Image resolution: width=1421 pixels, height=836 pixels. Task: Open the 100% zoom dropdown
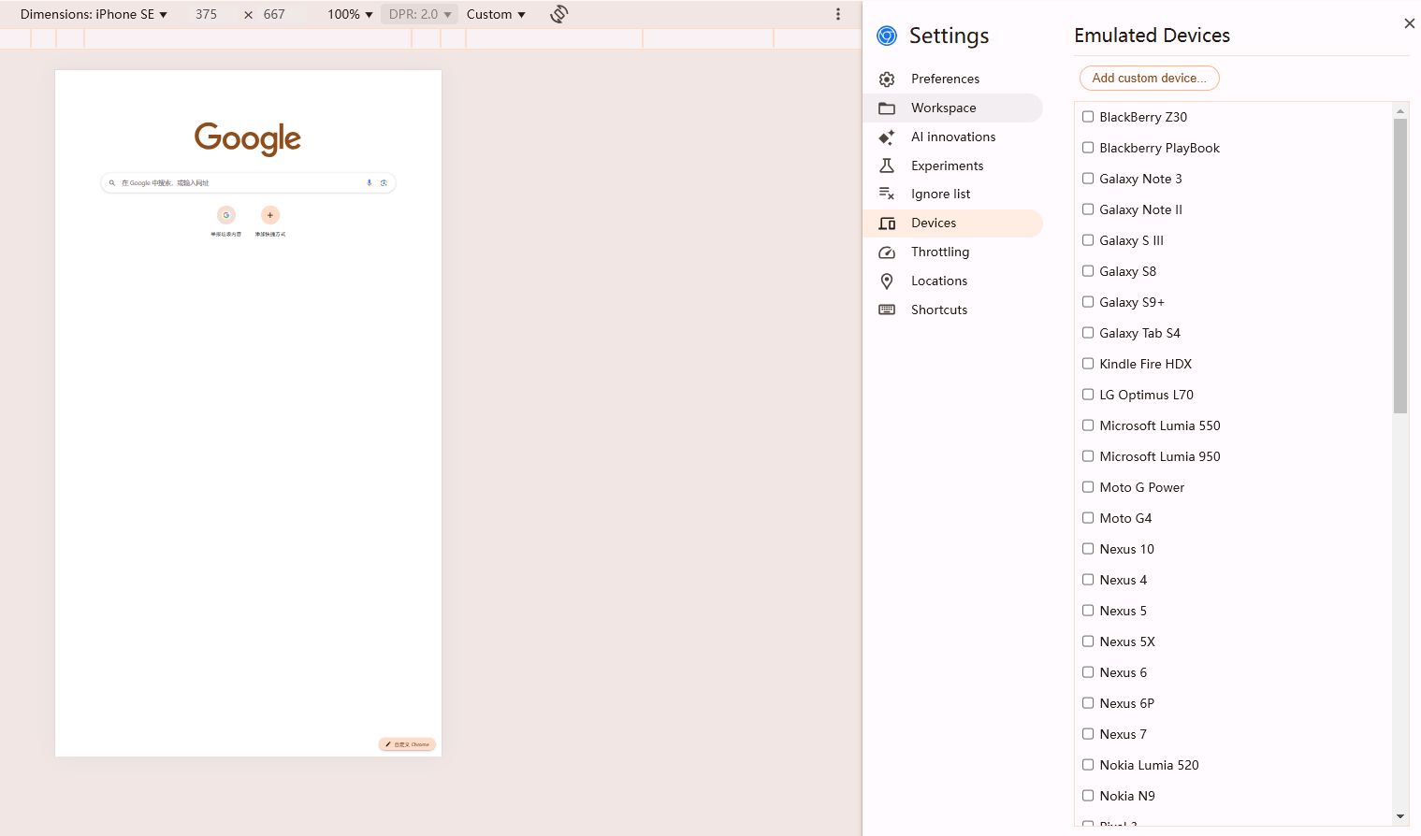350,14
